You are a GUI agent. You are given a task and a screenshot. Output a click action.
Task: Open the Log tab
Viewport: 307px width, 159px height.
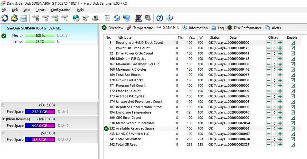(x=218, y=28)
